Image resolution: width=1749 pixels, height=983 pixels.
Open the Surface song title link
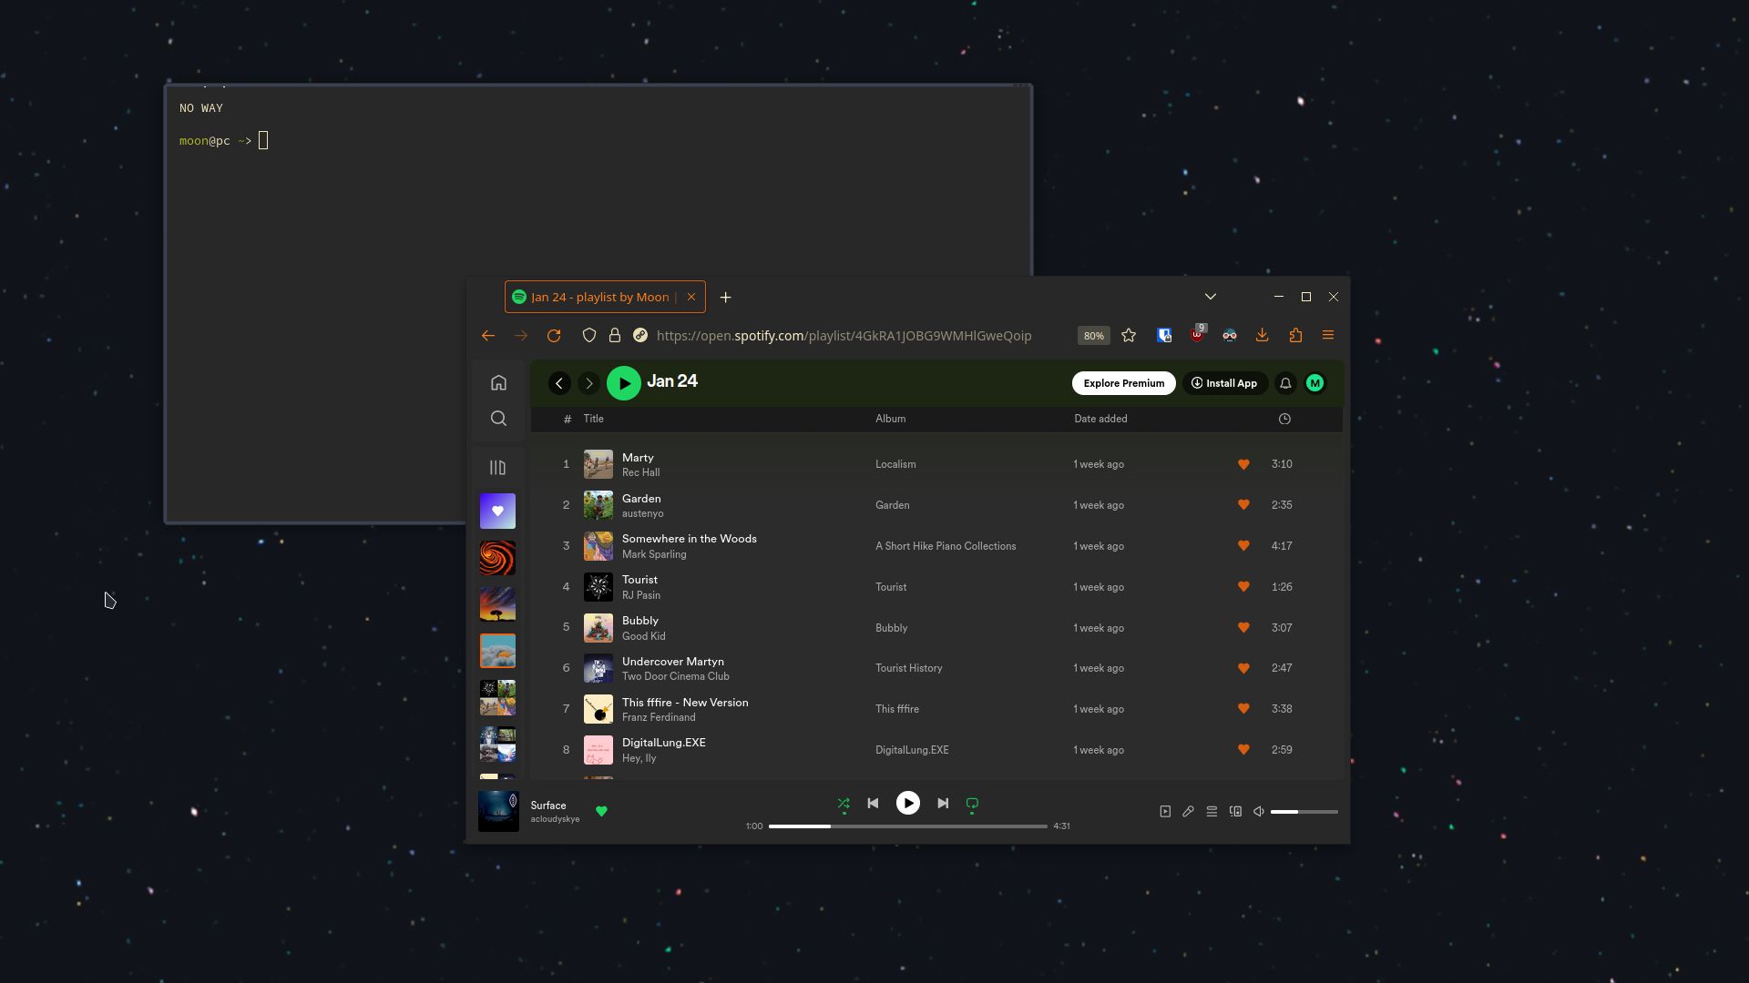pos(548,806)
